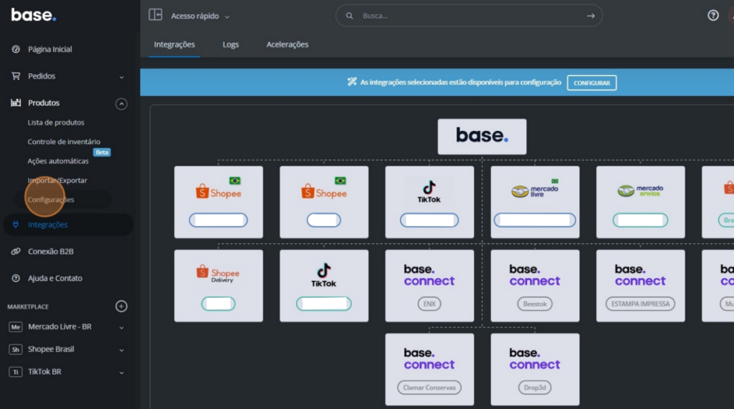
Task: Open the Acesso rápido dropdown
Action: pyautogui.click(x=201, y=16)
